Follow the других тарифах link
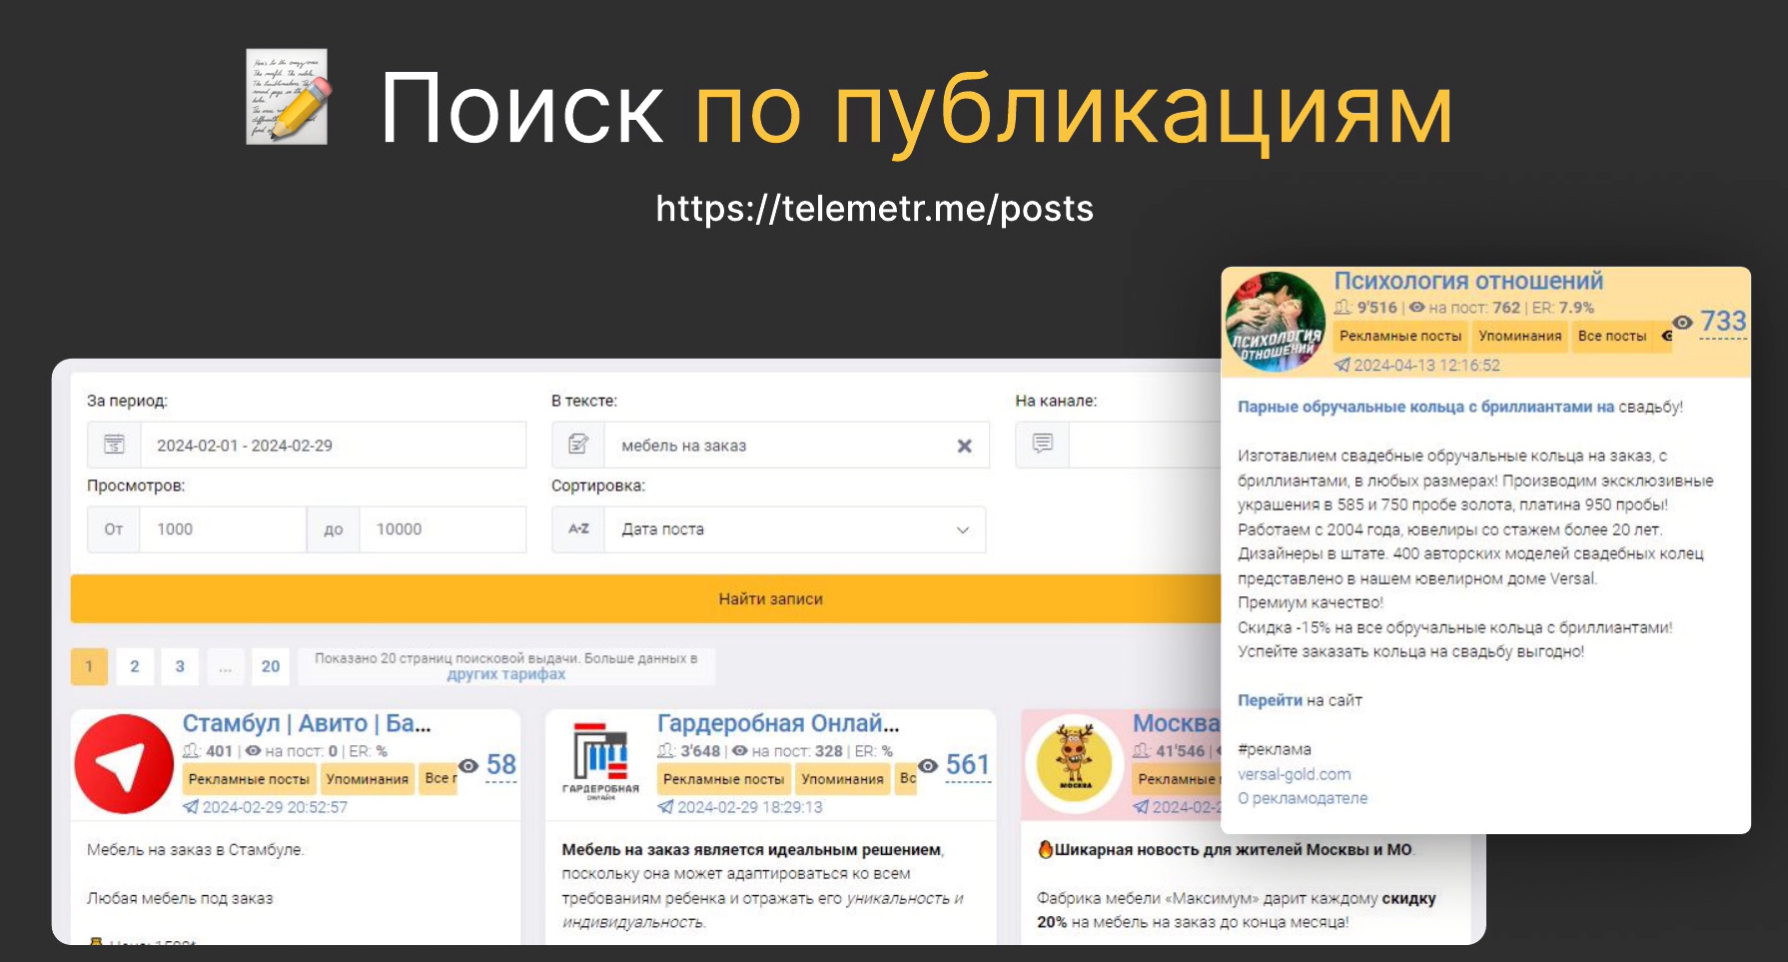 point(505,674)
